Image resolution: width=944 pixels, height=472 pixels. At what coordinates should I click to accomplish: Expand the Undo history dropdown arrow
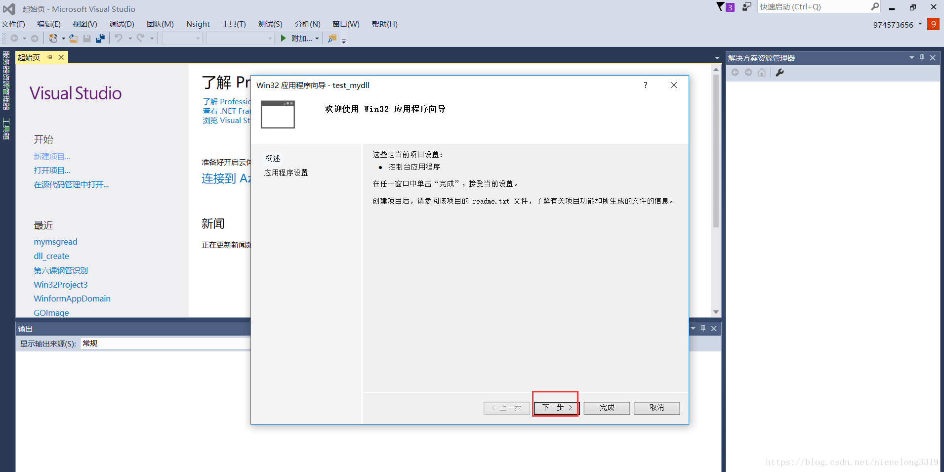point(130,39)
